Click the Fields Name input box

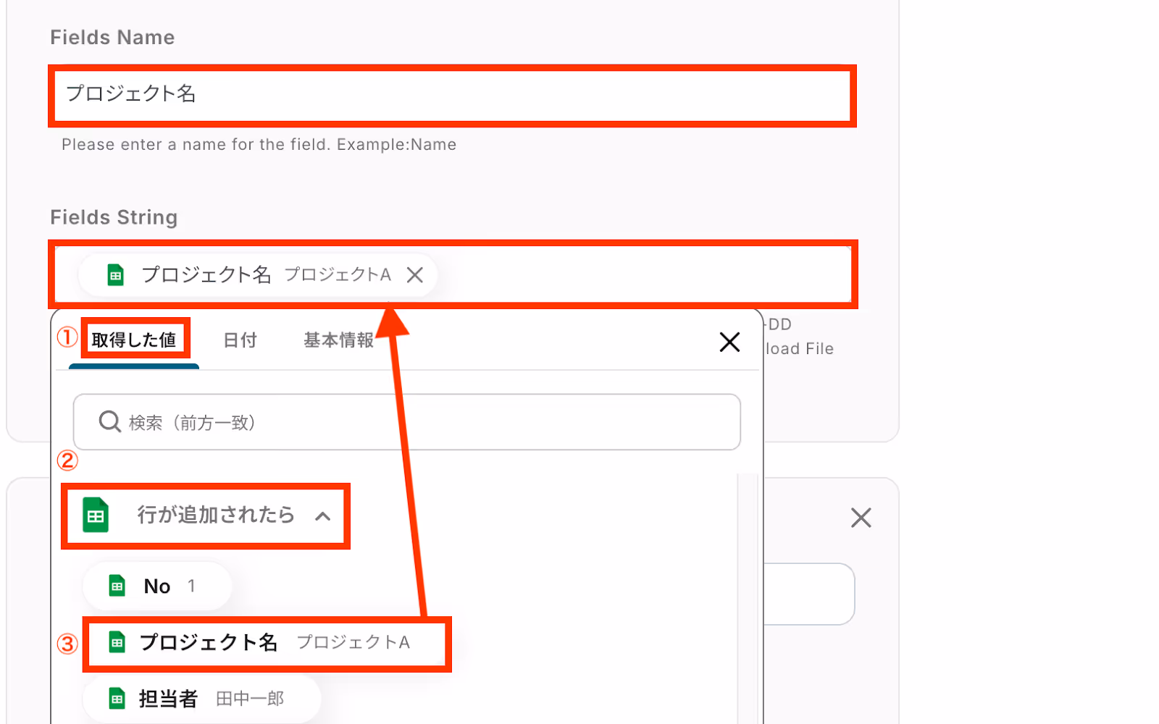452,95
